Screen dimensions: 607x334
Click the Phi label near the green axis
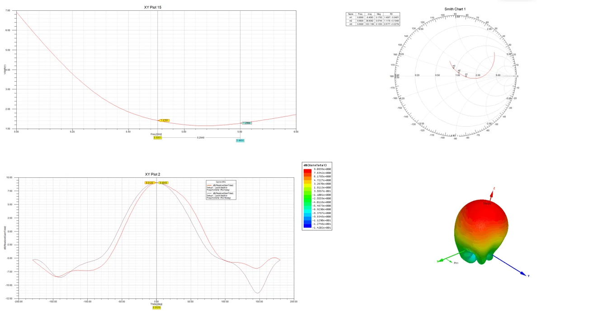point(456,263)
